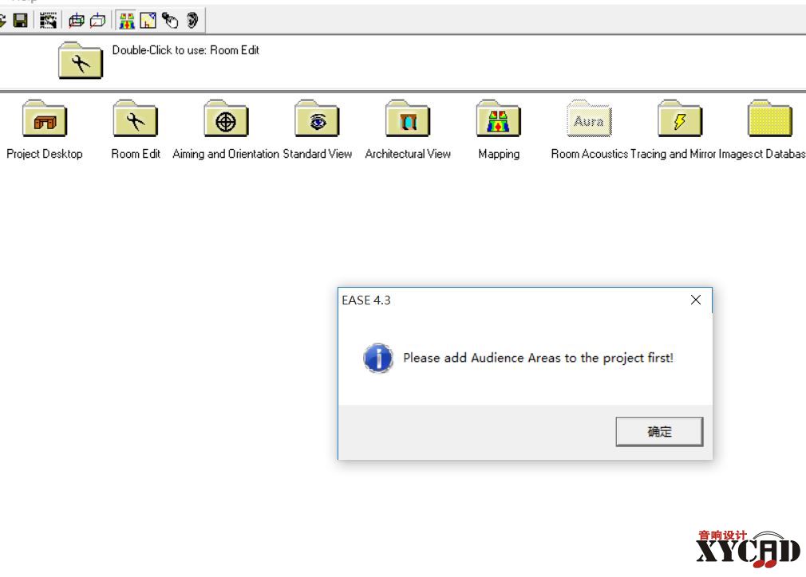Close the EASE 4.3 dialog
Image resolution: width=806 pixels, height=577 pixels.
(x=696, y=300)
